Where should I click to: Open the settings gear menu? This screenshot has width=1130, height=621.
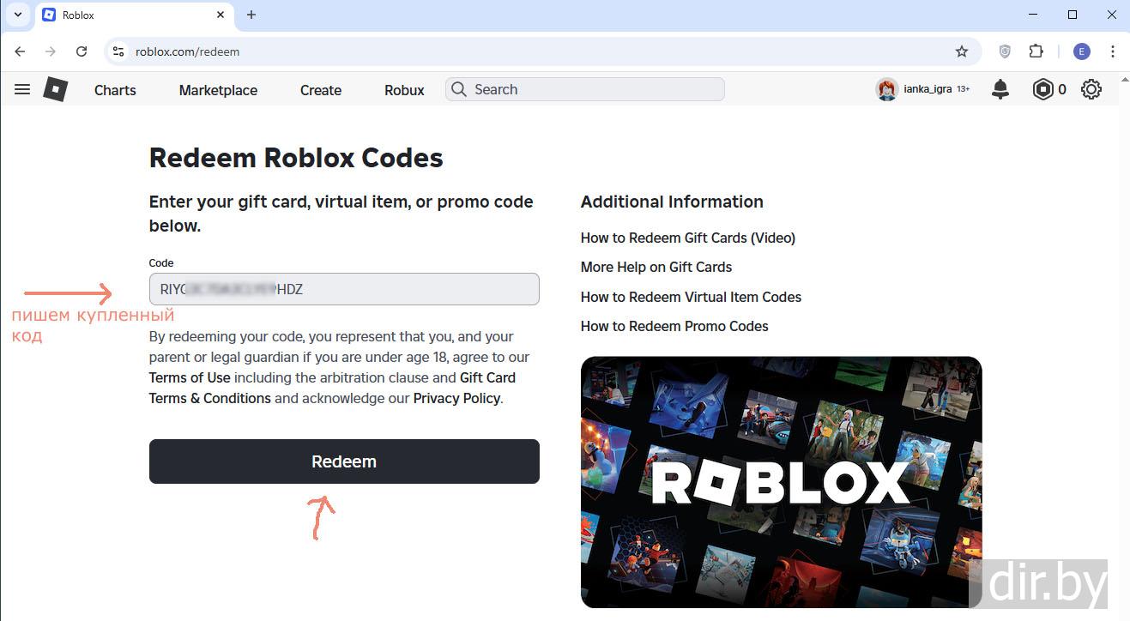[1091, 89]
